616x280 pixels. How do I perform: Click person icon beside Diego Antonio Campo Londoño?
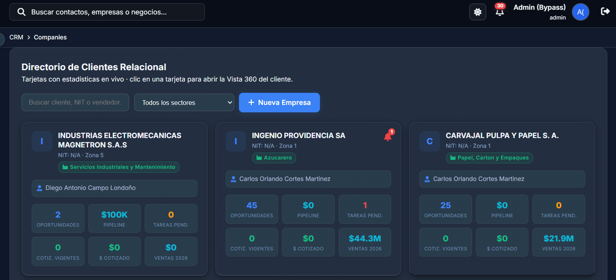click(x=40, y=188)
